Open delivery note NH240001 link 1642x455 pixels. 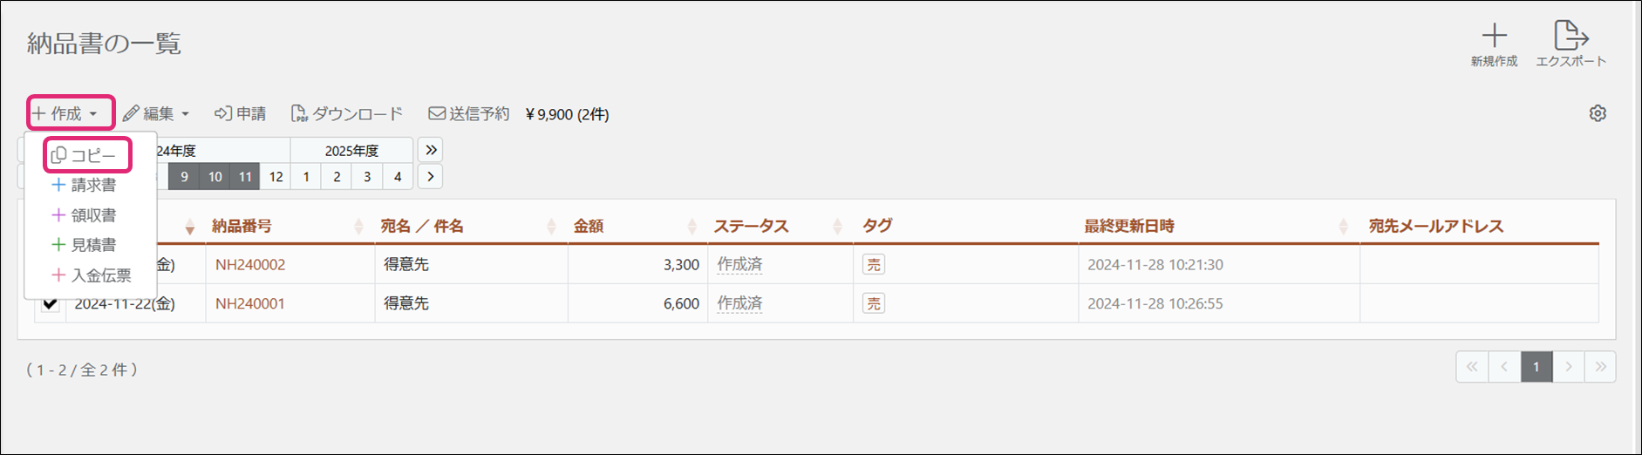pyautogui.click(x=250, y=303)
